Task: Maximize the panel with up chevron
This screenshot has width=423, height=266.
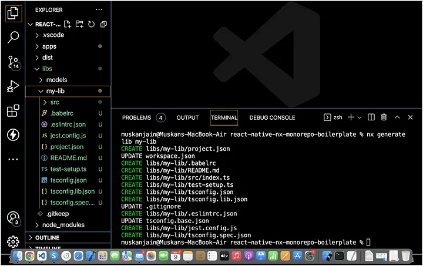Action: (x=397, y=117)
